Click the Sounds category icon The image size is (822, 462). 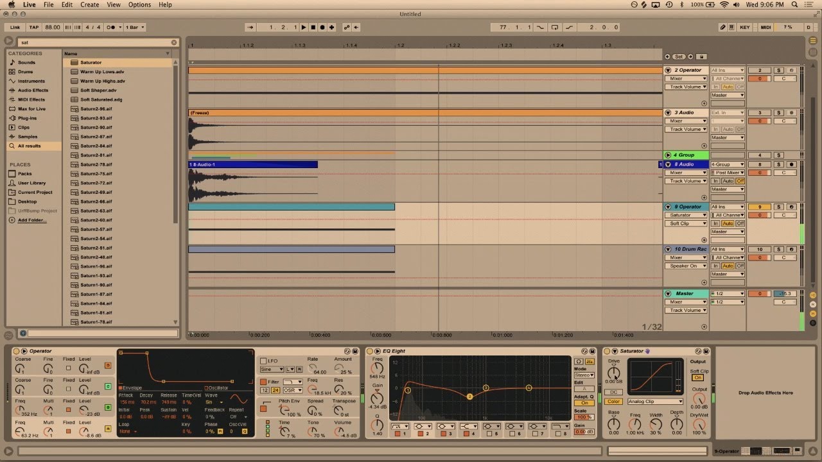[x=12, y=62]
